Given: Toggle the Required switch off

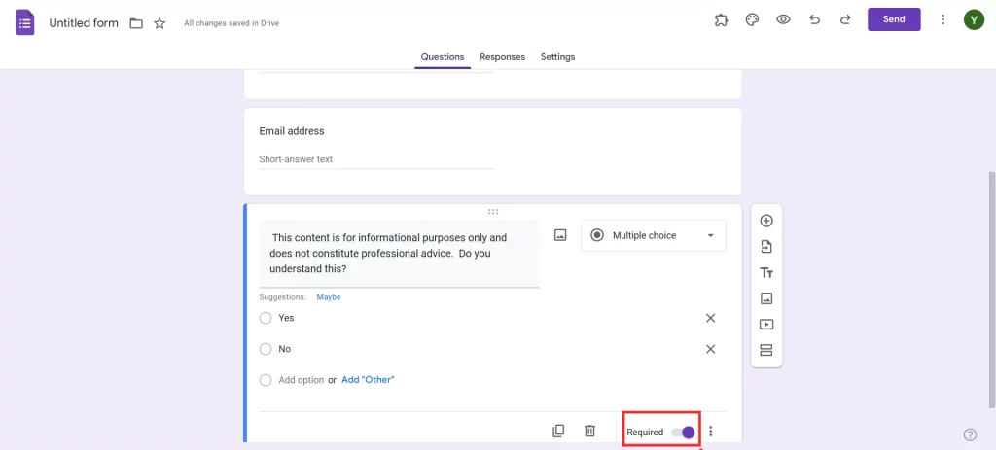Looking at the screenshot, I should (x=684, y=433).
